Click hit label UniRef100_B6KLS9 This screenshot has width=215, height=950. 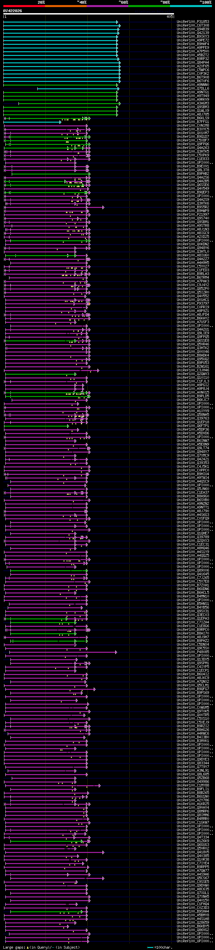click(193, 118)
